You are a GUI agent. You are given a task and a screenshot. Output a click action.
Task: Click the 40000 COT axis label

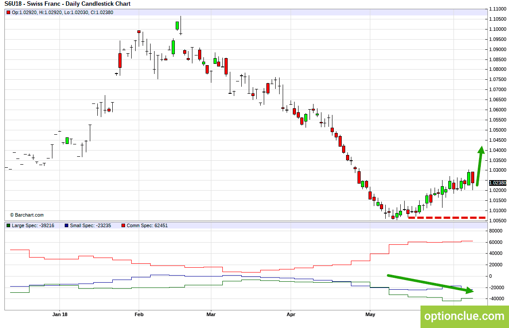click(496, 254)
